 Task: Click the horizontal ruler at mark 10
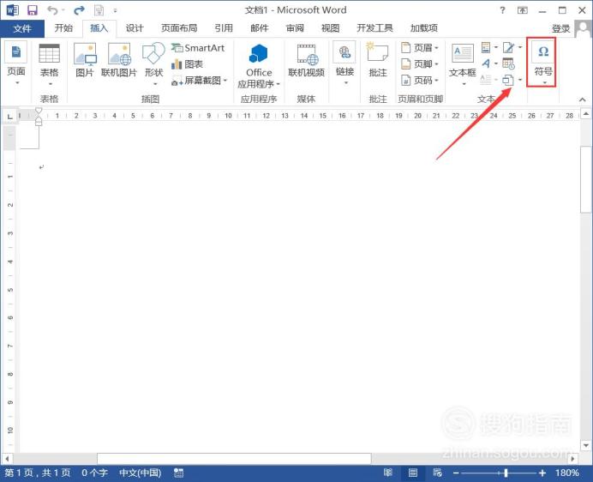228,116
